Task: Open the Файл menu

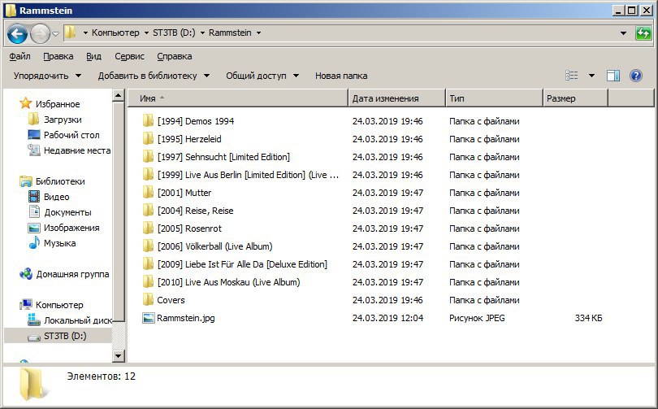Action: pos(19,56)
